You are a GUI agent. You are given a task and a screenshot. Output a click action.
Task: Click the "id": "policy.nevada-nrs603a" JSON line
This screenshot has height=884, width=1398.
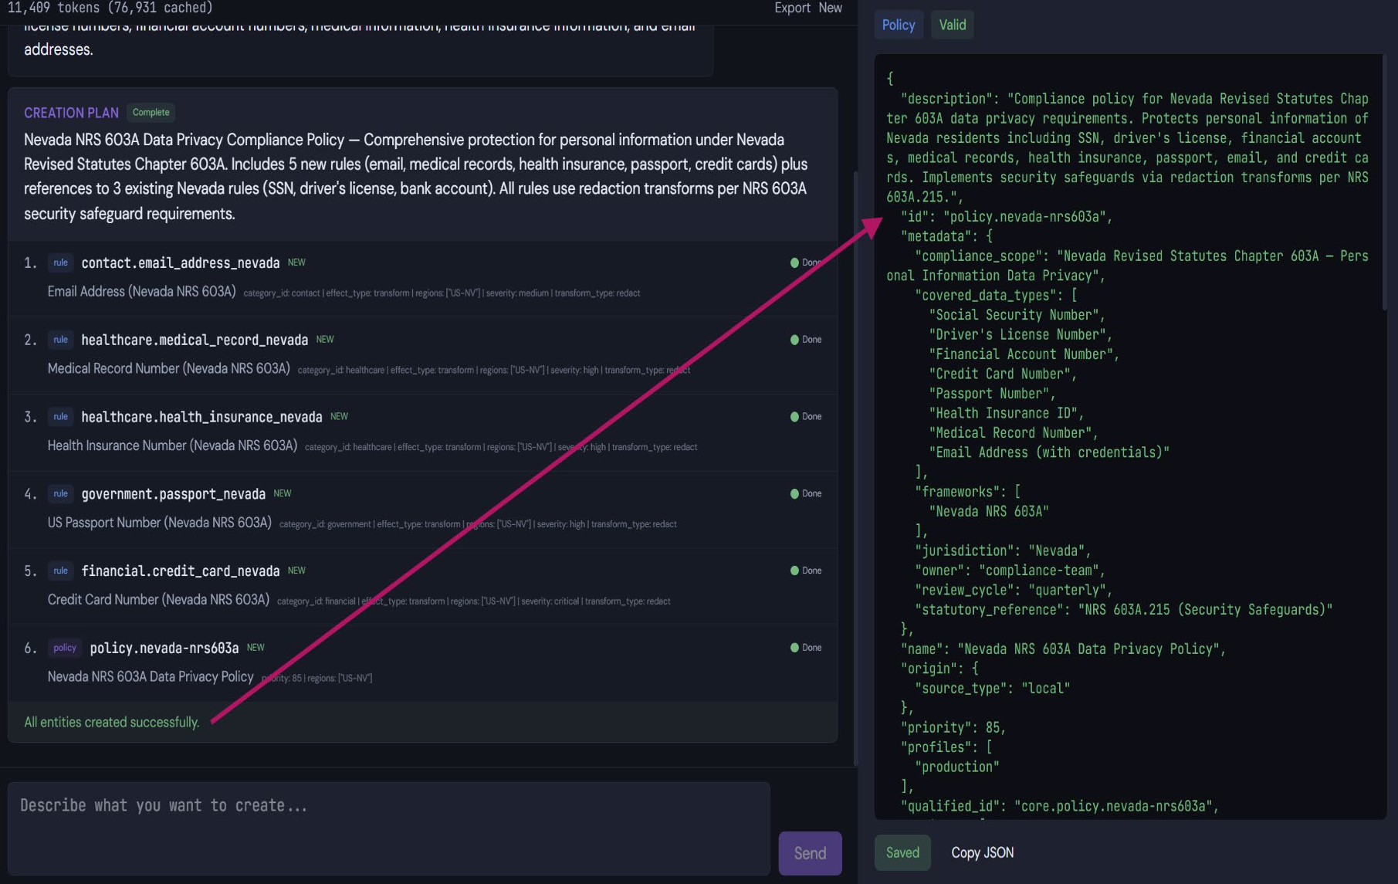(1007, 217)
